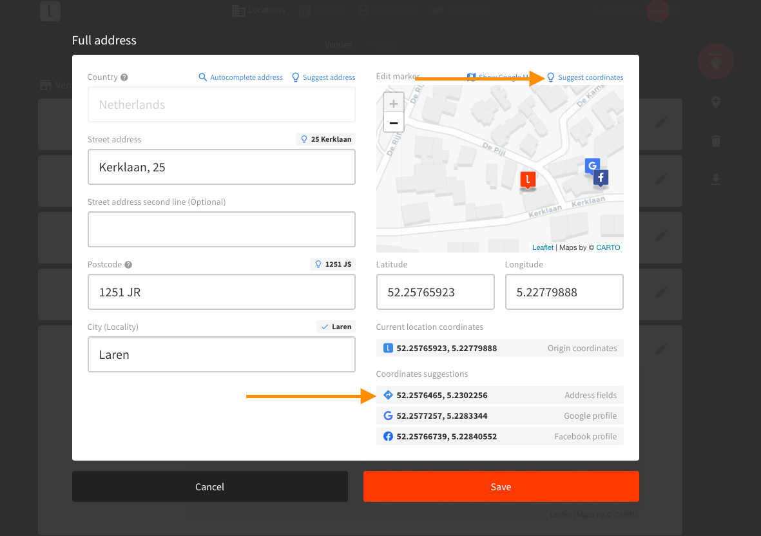Apply the 1251 JS postcode suggestion chip
The width and height of the screenshot is (761, 536).
(333, 264)
